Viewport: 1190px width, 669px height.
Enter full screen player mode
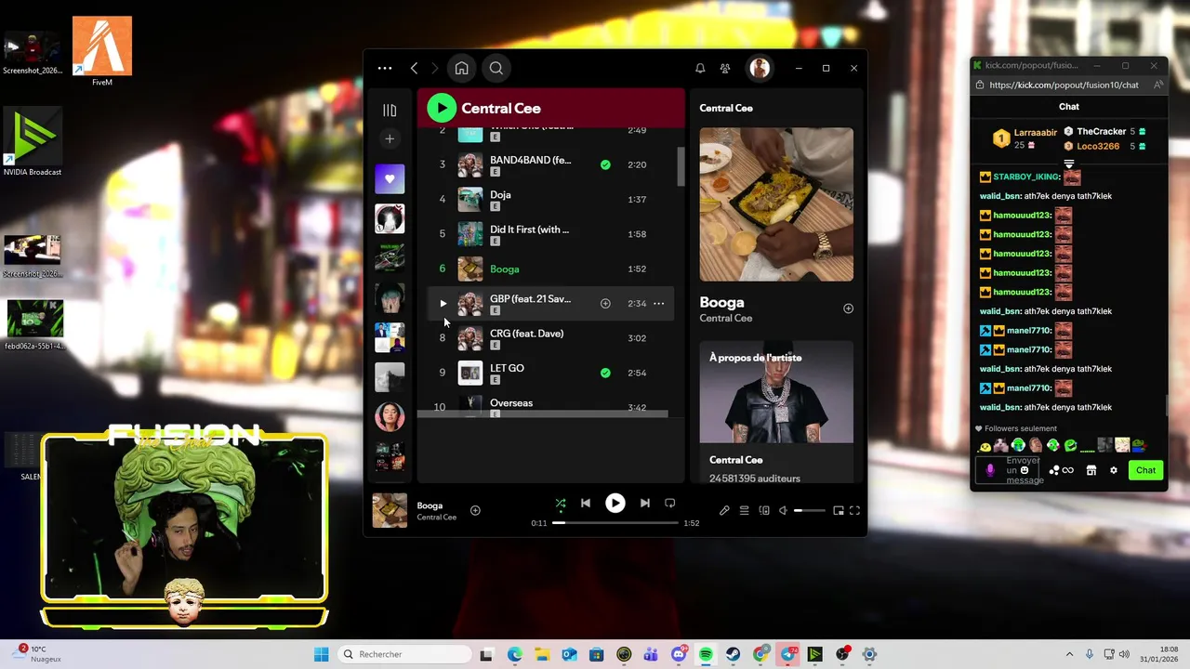pyautogui.click(x=854, y=510)
